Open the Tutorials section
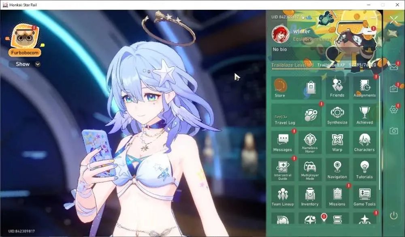 [x=364, y=170]
